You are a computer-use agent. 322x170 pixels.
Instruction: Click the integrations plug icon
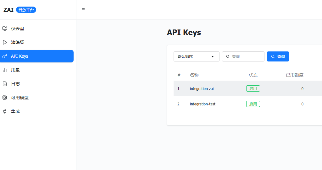[5, 111]
